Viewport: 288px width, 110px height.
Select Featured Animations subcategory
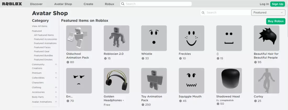(x=45, y=43)
